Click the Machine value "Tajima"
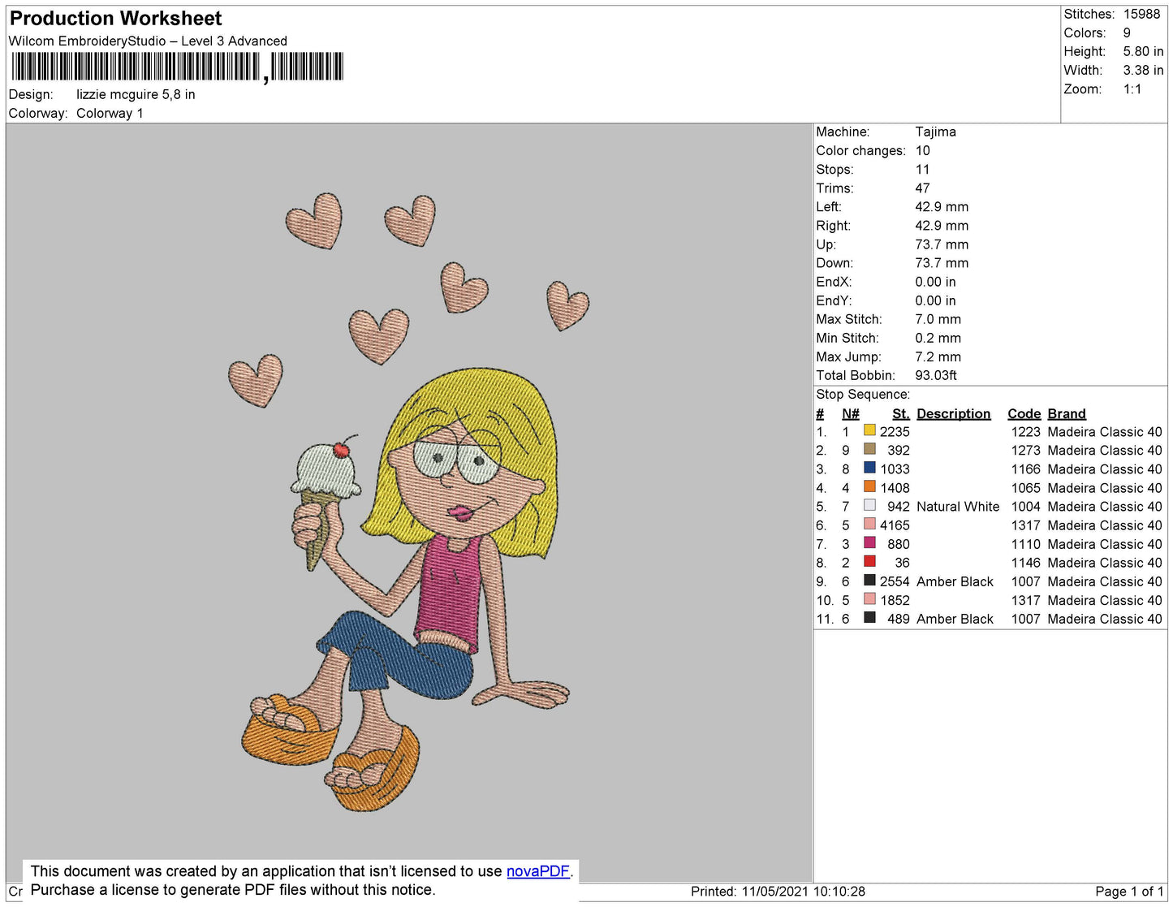Image resolution: width=1173 pixels, height=907 pixels. coord(935,132)
